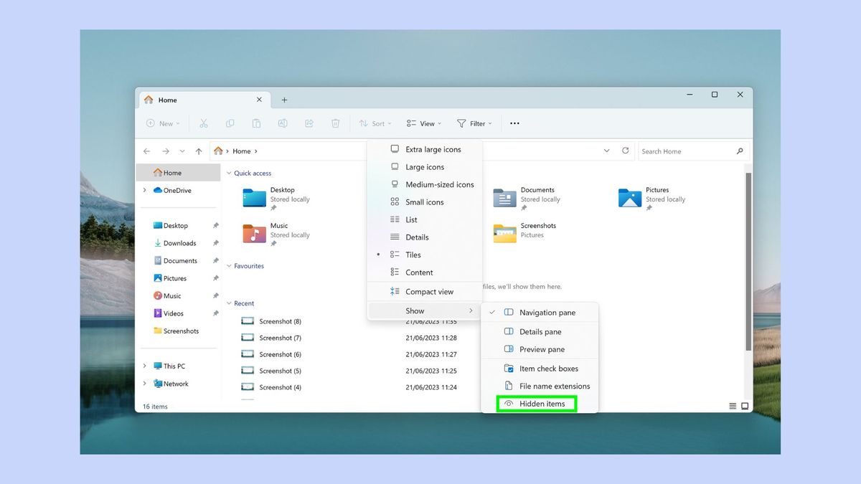Click the Copy icon in the toolbar

click(230, 123)
